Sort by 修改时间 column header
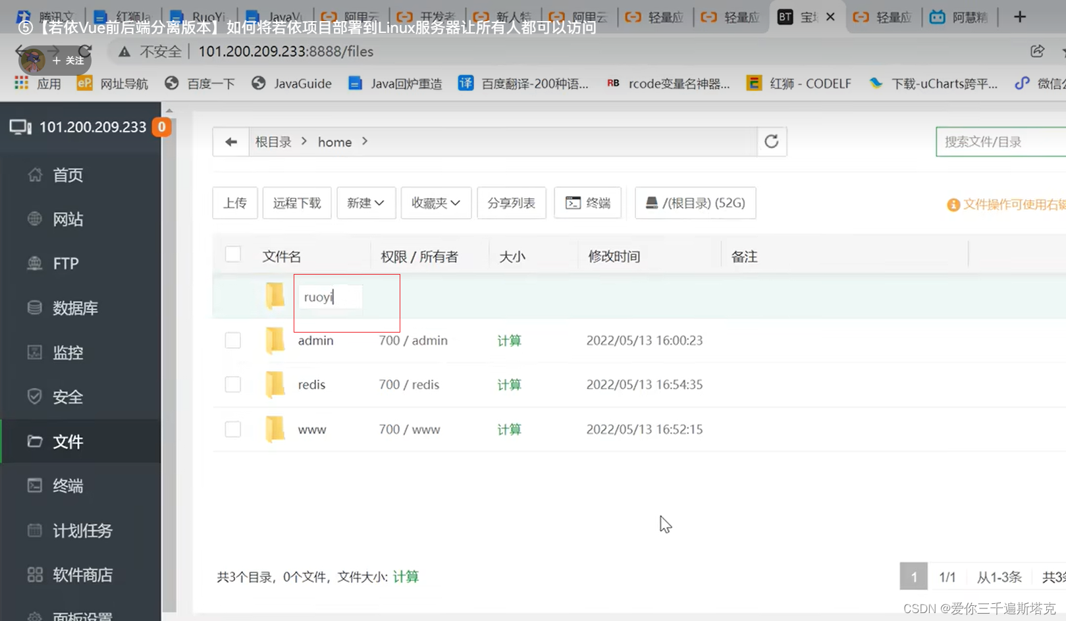This screenshot has width=1066, height=621. pyautogui.click(x=614, y=256)
